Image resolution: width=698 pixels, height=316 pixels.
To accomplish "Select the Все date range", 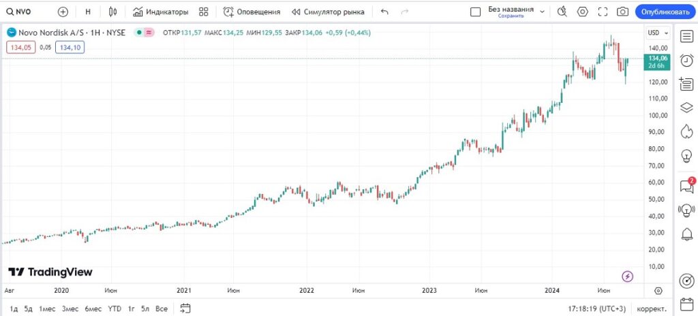I will 162,309.
